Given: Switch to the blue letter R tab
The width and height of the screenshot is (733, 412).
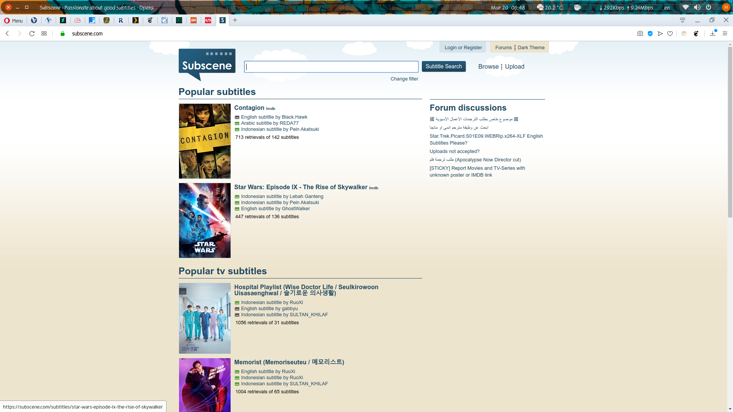Looking at the screenshot, I should [121, 20].
